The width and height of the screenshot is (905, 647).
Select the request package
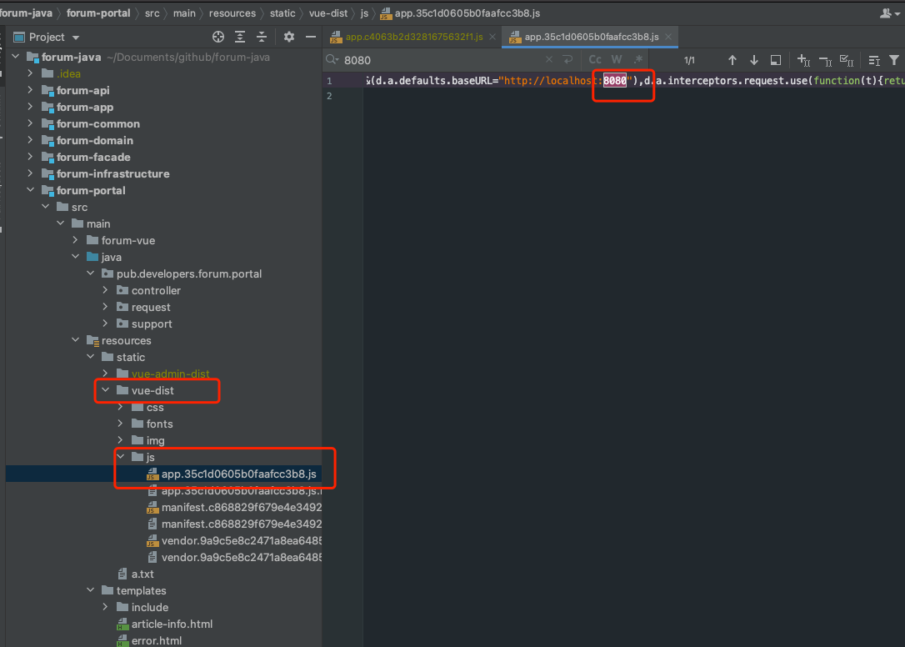tap(151, 308)
